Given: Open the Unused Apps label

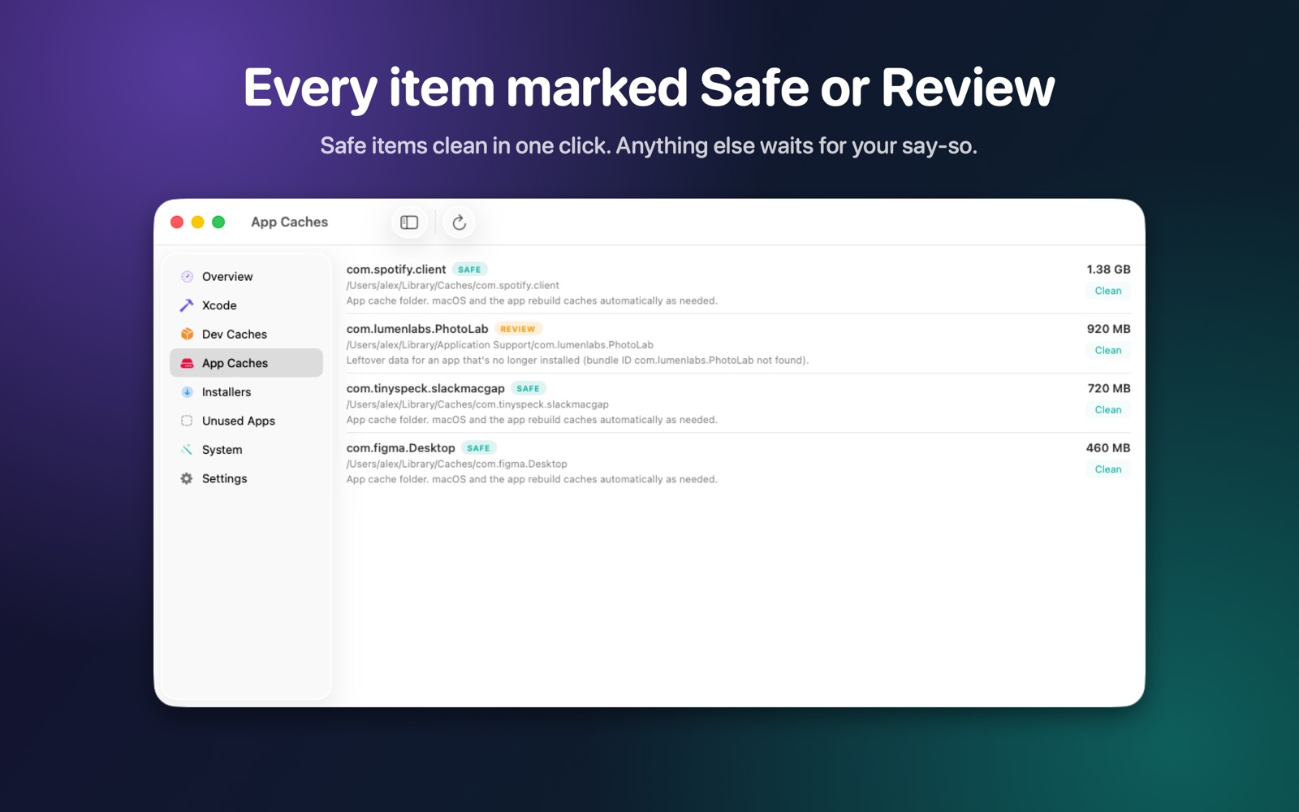Looking at the screenshot, I should pyautogui.click(x=239, y=421).
